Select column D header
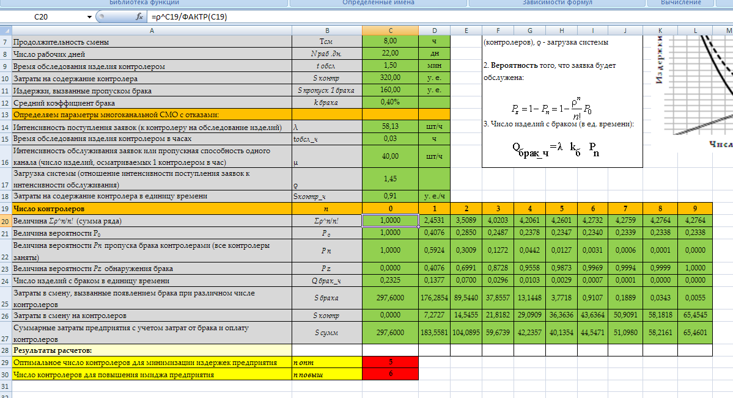Screen dimensions: 733x398 [x=434, y=31]
